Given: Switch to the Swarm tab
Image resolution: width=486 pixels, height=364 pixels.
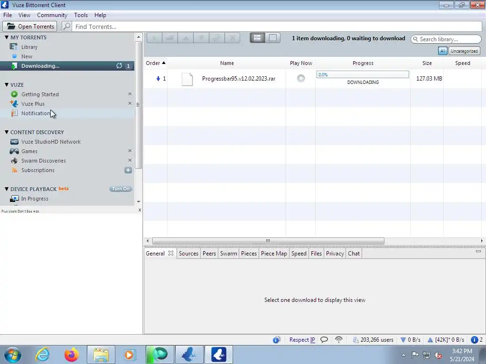Looking at the screenshot, I should (228, 254).
